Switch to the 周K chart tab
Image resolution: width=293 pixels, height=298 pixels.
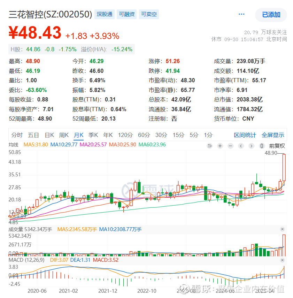point(64,135)
